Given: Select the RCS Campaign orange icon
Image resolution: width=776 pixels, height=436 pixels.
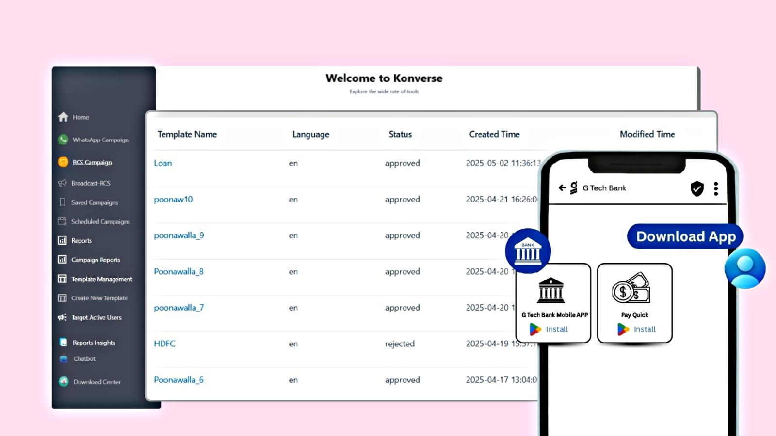Looking at the screenshot, I should [63, 162].
